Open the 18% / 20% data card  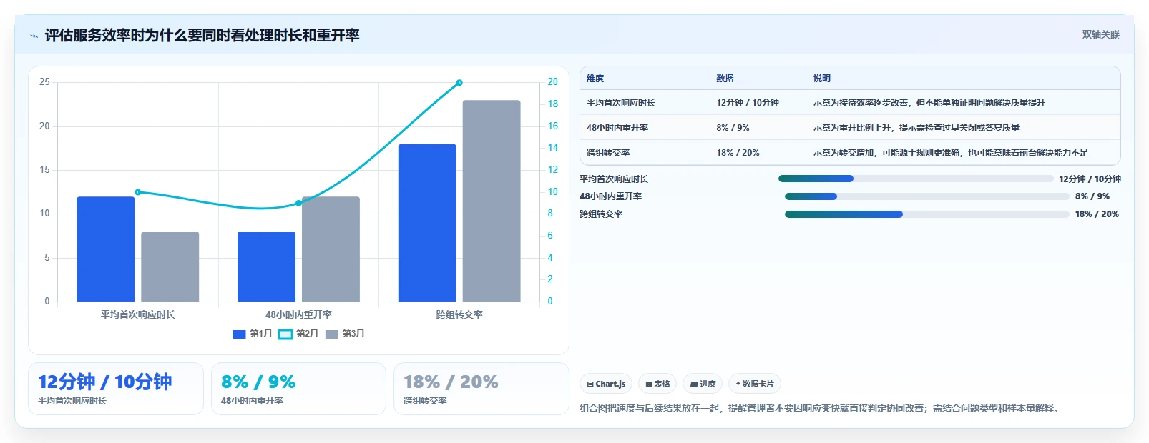[481, 389]
